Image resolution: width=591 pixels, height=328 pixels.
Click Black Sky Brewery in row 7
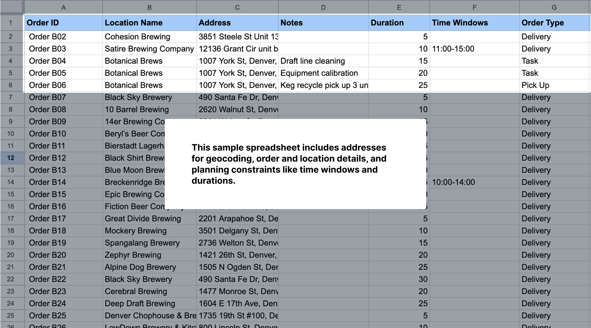(x=149, y=97)
